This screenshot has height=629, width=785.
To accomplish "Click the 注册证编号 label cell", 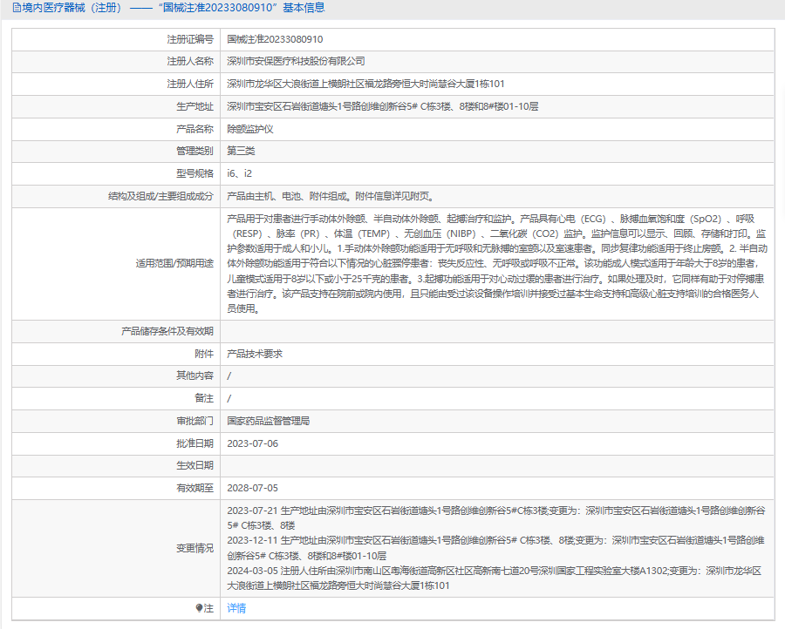I will [x=116, y=39].
